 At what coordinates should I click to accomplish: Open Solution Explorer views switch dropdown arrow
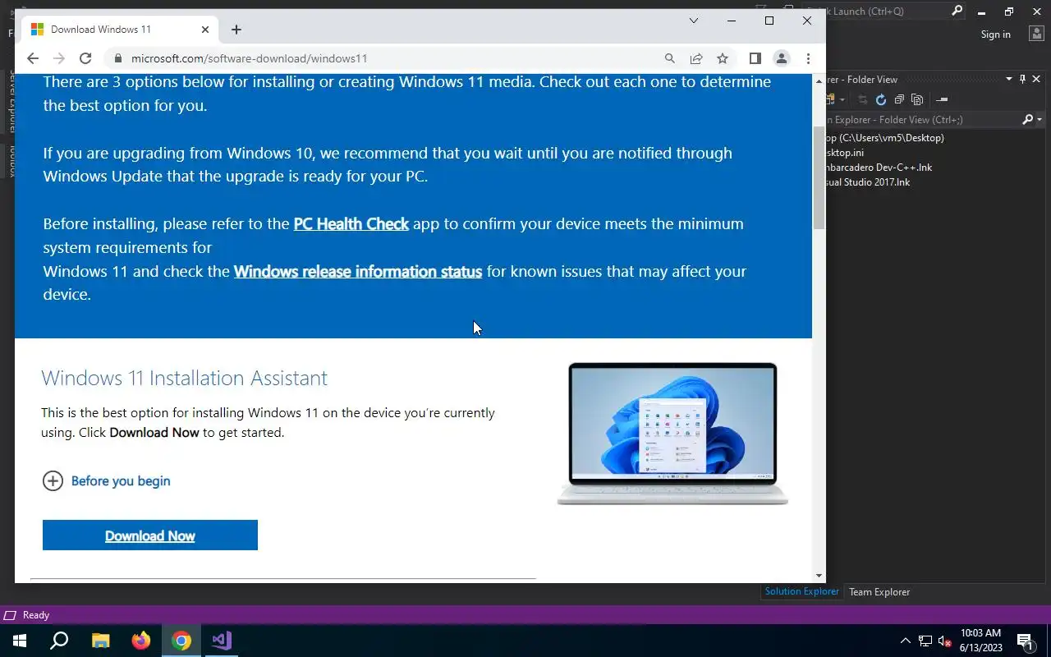click(x=841, y=99)
